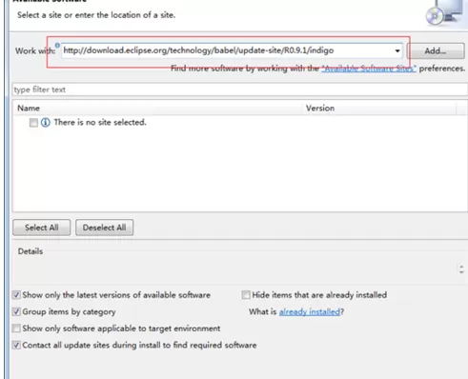
Task: Enable Hide items that are already installed
Action: coord(246,295)
